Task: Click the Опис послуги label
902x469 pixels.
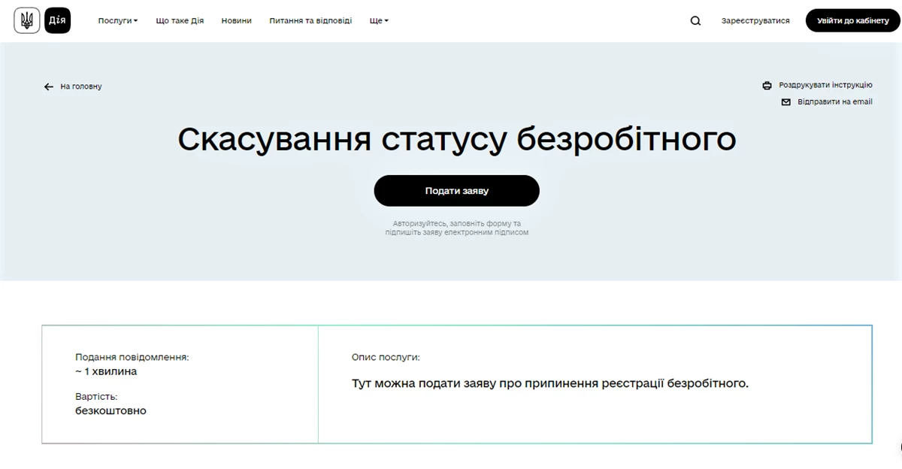Action: pyautogui.click(x=386, y=358)
